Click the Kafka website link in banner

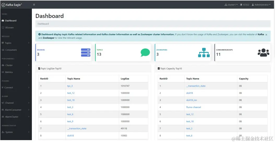pos(261,35)
